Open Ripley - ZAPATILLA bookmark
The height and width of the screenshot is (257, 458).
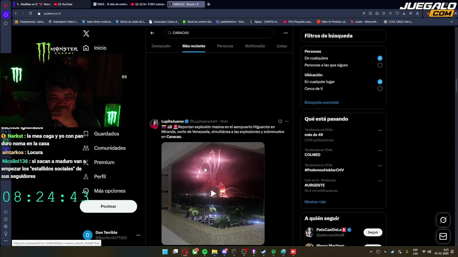pos(264,22)
